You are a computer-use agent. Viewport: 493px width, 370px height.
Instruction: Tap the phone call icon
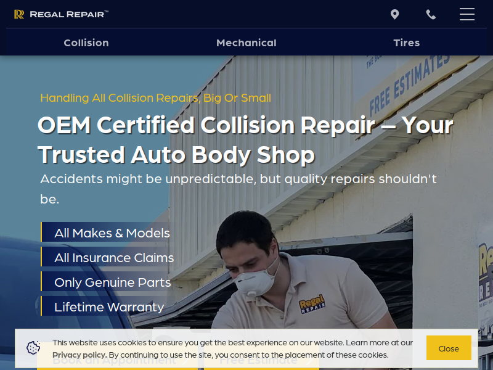[x=431, y=14]
